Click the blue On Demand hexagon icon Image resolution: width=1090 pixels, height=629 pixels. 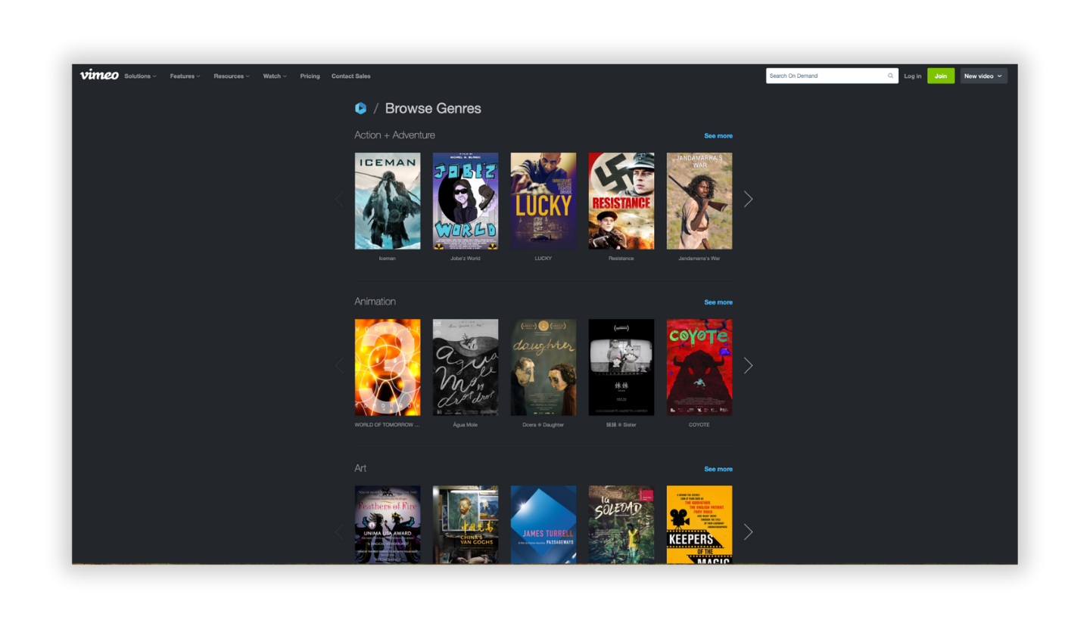coord(361,108)
